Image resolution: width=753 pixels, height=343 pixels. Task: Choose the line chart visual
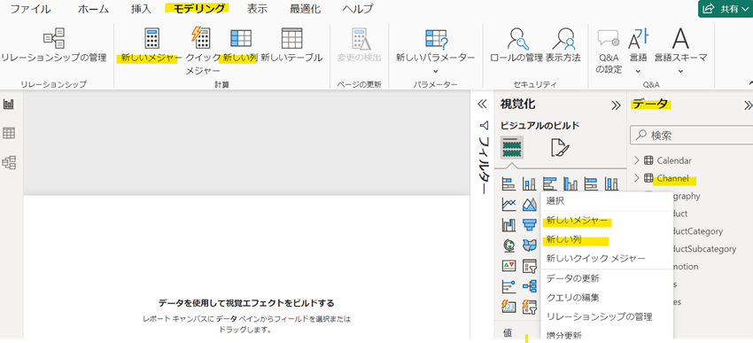coord(508,204)
